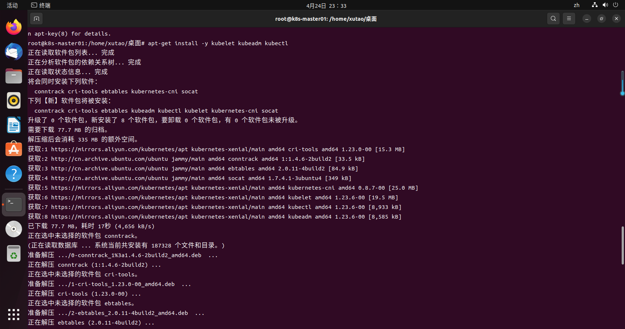Click the line fetching kubernetes-cni 0.8.7-00
The height and width of the screenshot is (329, 625).
pyautogui.click(x=223, y=188)
